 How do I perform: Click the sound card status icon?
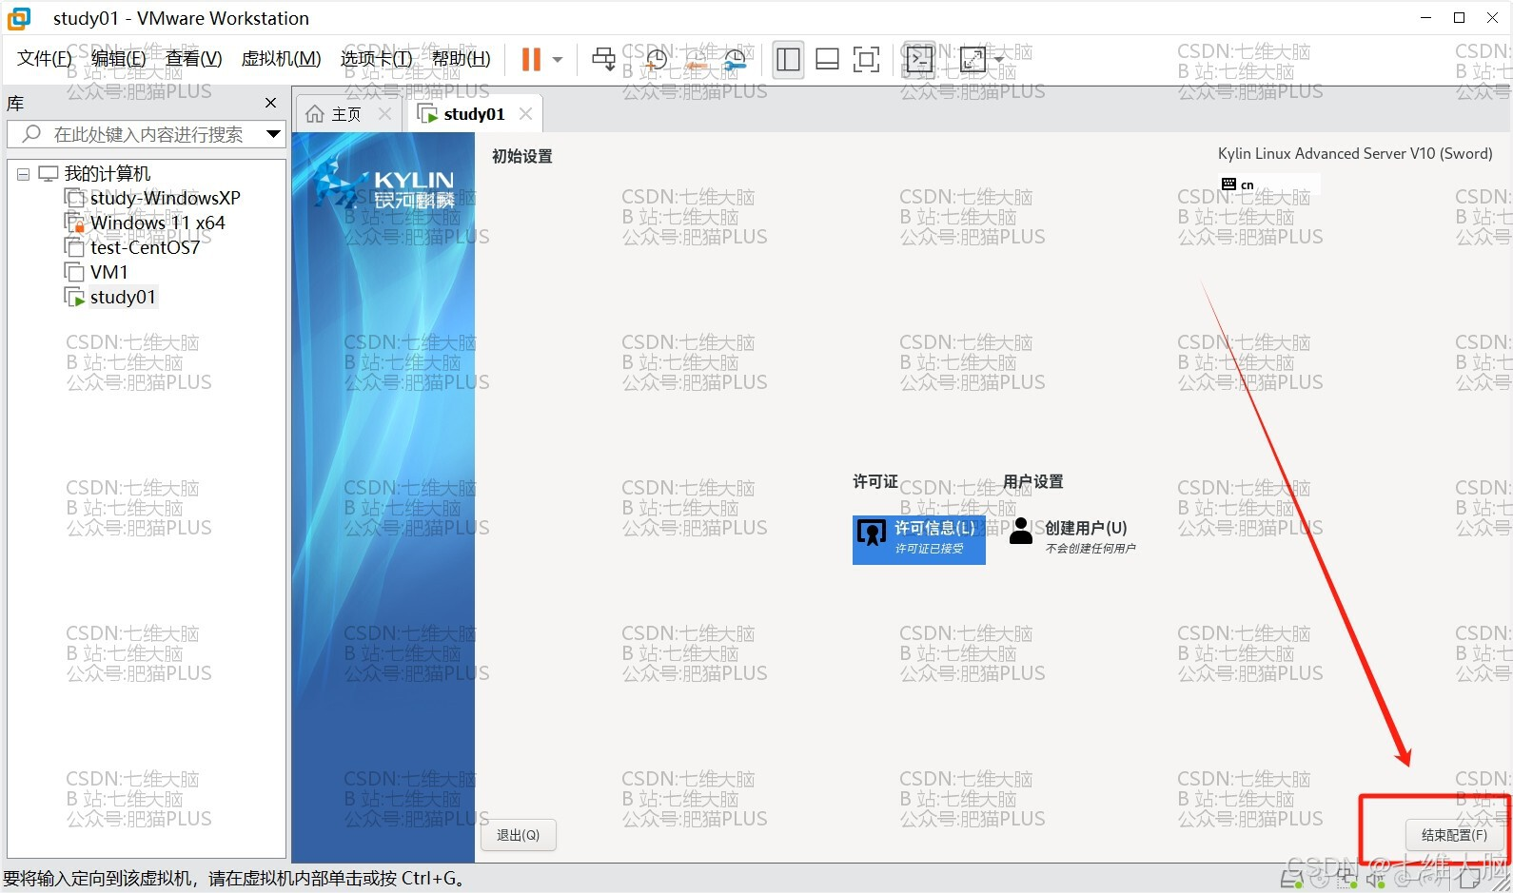pyautogui.click(x=1375, y=880)
